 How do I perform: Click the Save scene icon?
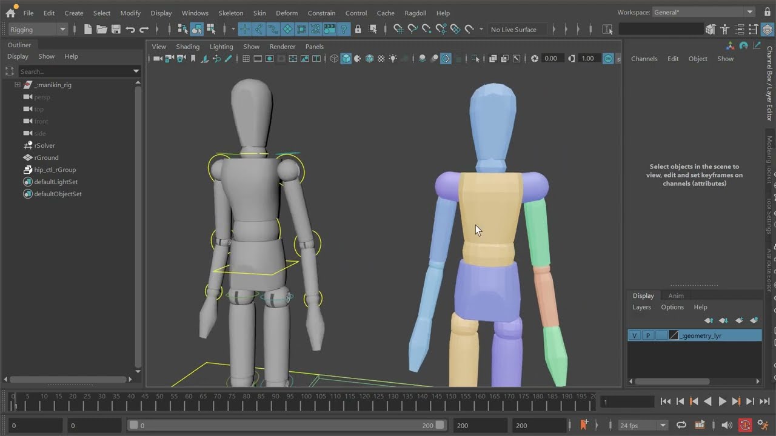point(116,29)
